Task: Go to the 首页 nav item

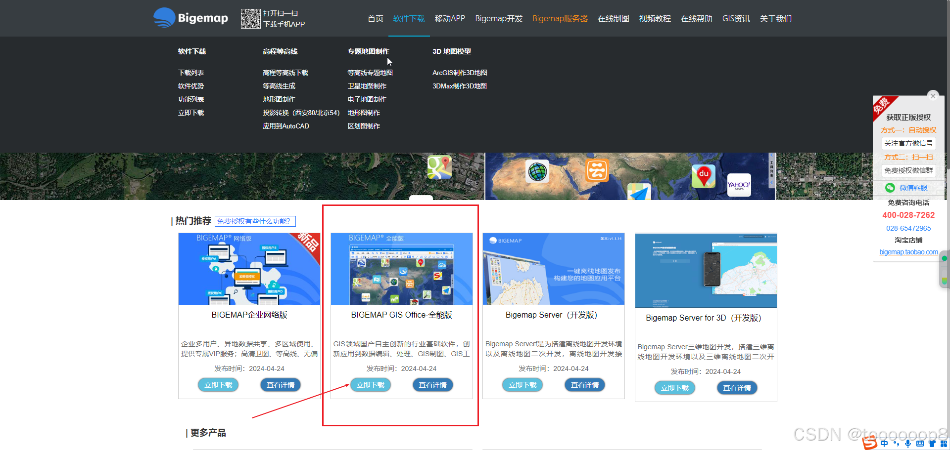Action: tap(376, 19)
